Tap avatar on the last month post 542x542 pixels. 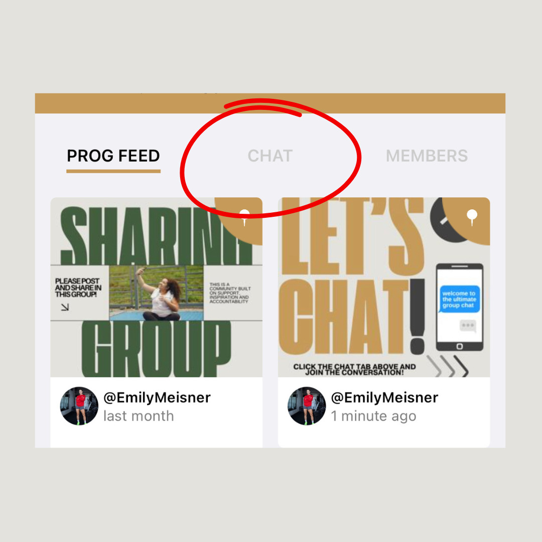coord(79,406)
